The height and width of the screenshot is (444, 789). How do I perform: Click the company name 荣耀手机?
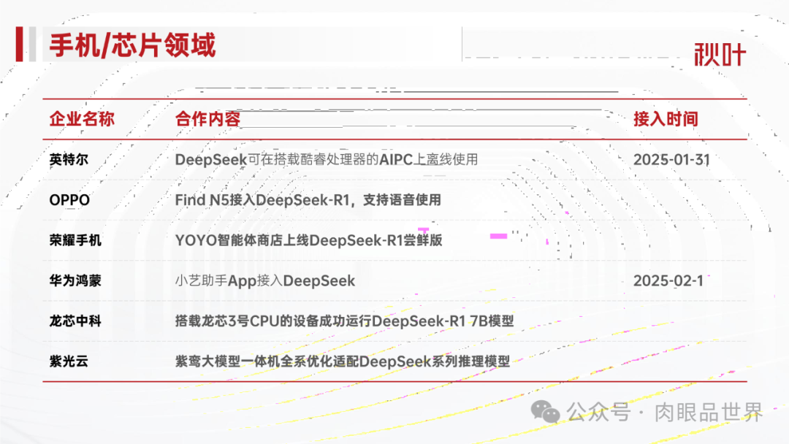pos(75,240)
